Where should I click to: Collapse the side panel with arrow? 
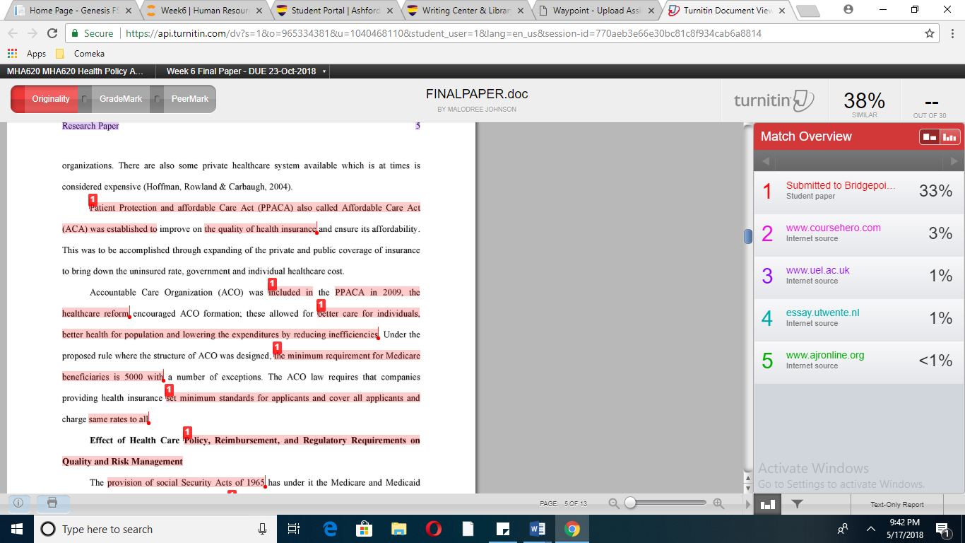pyautogui.click(x=748, y=504)
